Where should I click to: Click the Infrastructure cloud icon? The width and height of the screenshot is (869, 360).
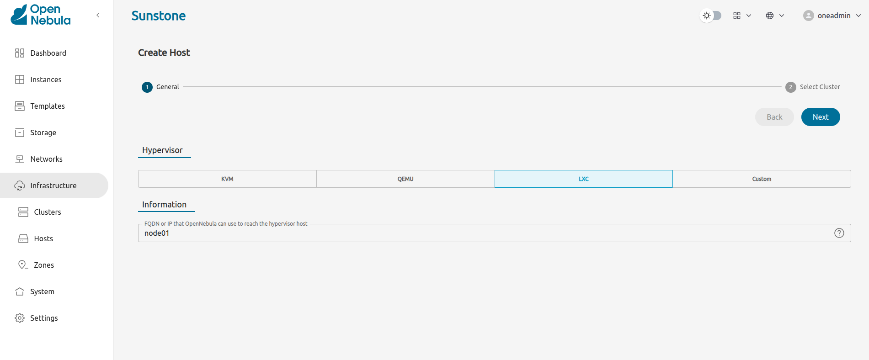point(20,185)
